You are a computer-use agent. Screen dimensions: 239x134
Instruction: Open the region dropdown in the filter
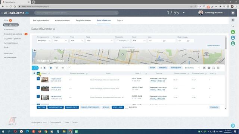click(x=77, y=41)
